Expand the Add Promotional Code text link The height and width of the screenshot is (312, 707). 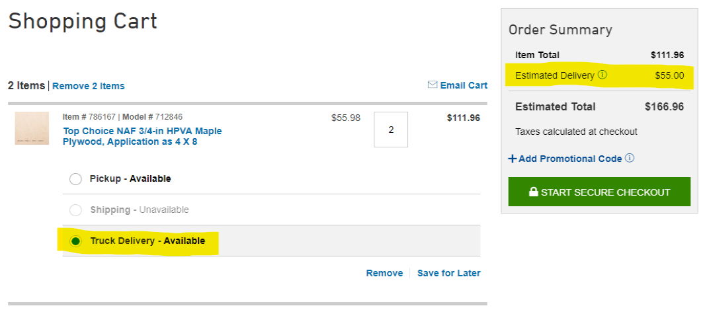[x=570, y=159]
